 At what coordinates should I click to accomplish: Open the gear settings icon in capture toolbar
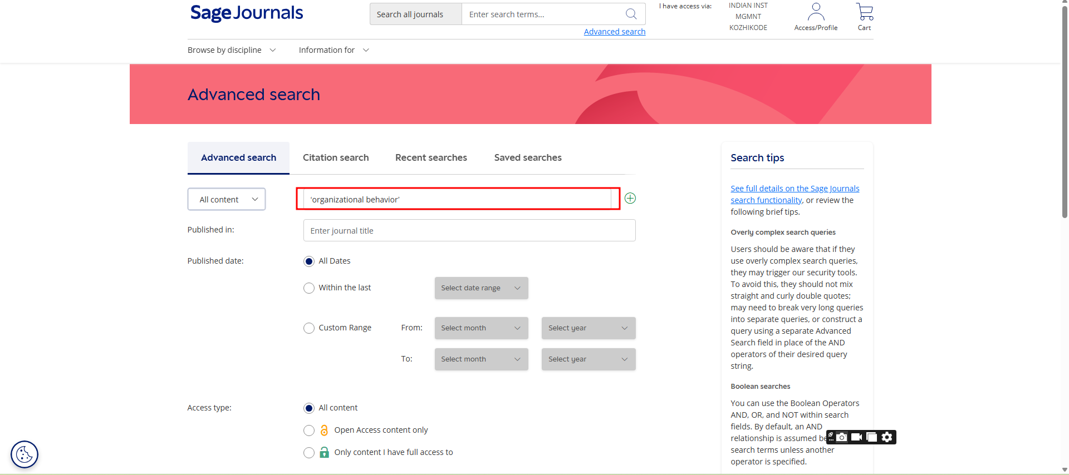click(x=887, y=437)
